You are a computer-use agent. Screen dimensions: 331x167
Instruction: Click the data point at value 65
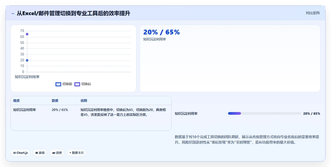coord(27,34)
